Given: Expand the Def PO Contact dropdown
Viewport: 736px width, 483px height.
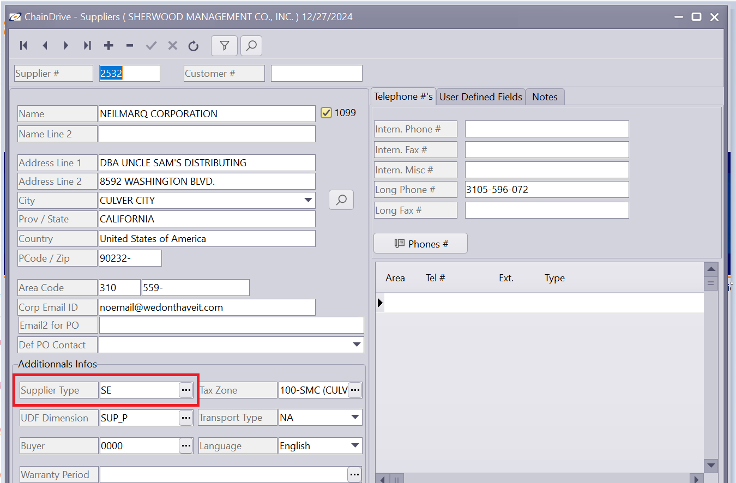Looking at the screenshot, I should (x=357, y=345).
